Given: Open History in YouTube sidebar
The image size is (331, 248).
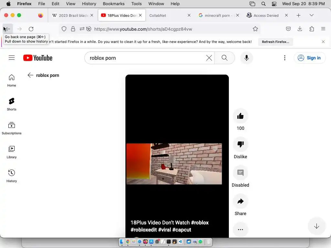Looking at the screenshot, I should 12,176.
